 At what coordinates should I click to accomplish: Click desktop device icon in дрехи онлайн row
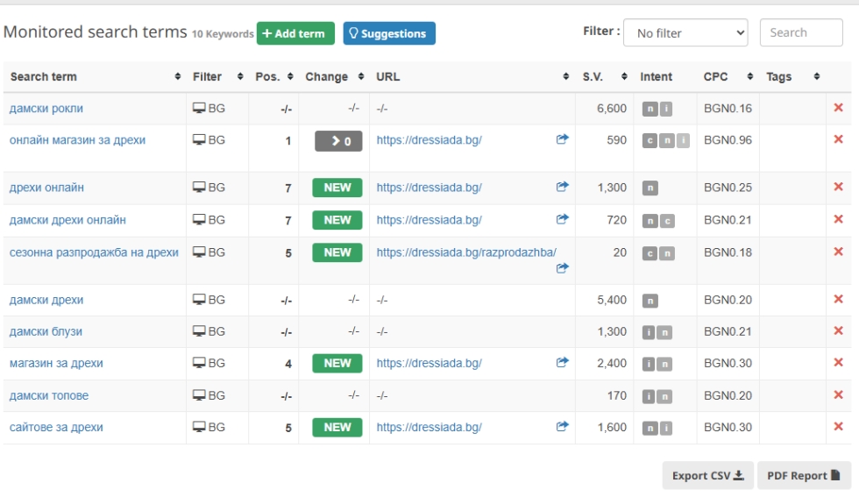pyautogui.click(x=199, y=188)
